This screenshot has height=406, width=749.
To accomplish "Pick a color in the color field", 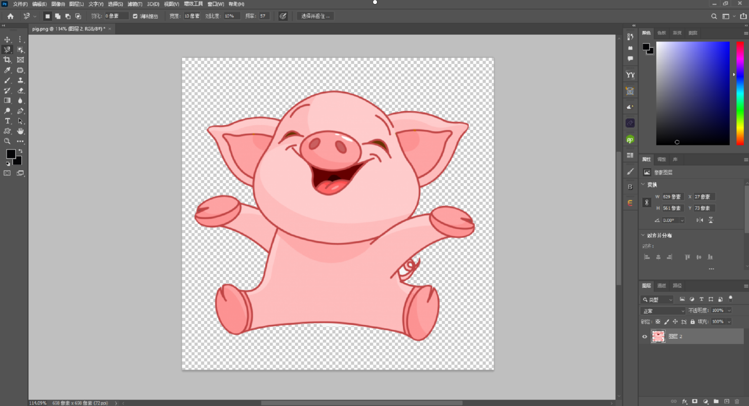I will [x=692, y=93].
